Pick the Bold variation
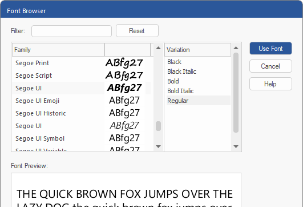 click(x=199, y=81)
